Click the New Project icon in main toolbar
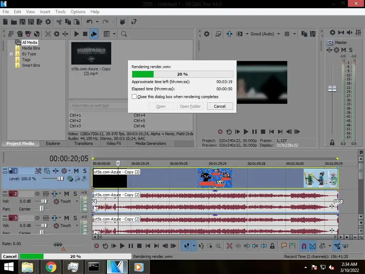 coord(5,22)
